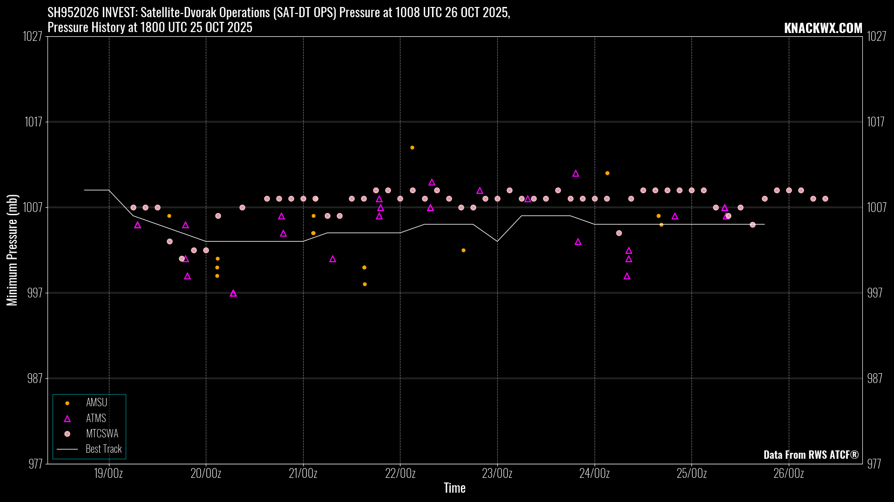Click the highest AMSU dot above 1007
This screenshot has height=502, width=894.
point(412,148)
